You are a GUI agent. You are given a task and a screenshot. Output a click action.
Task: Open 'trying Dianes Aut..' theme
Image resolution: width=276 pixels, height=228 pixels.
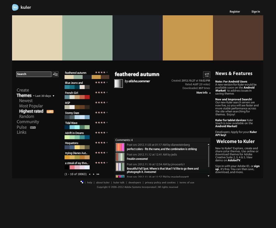click(76, 153)
